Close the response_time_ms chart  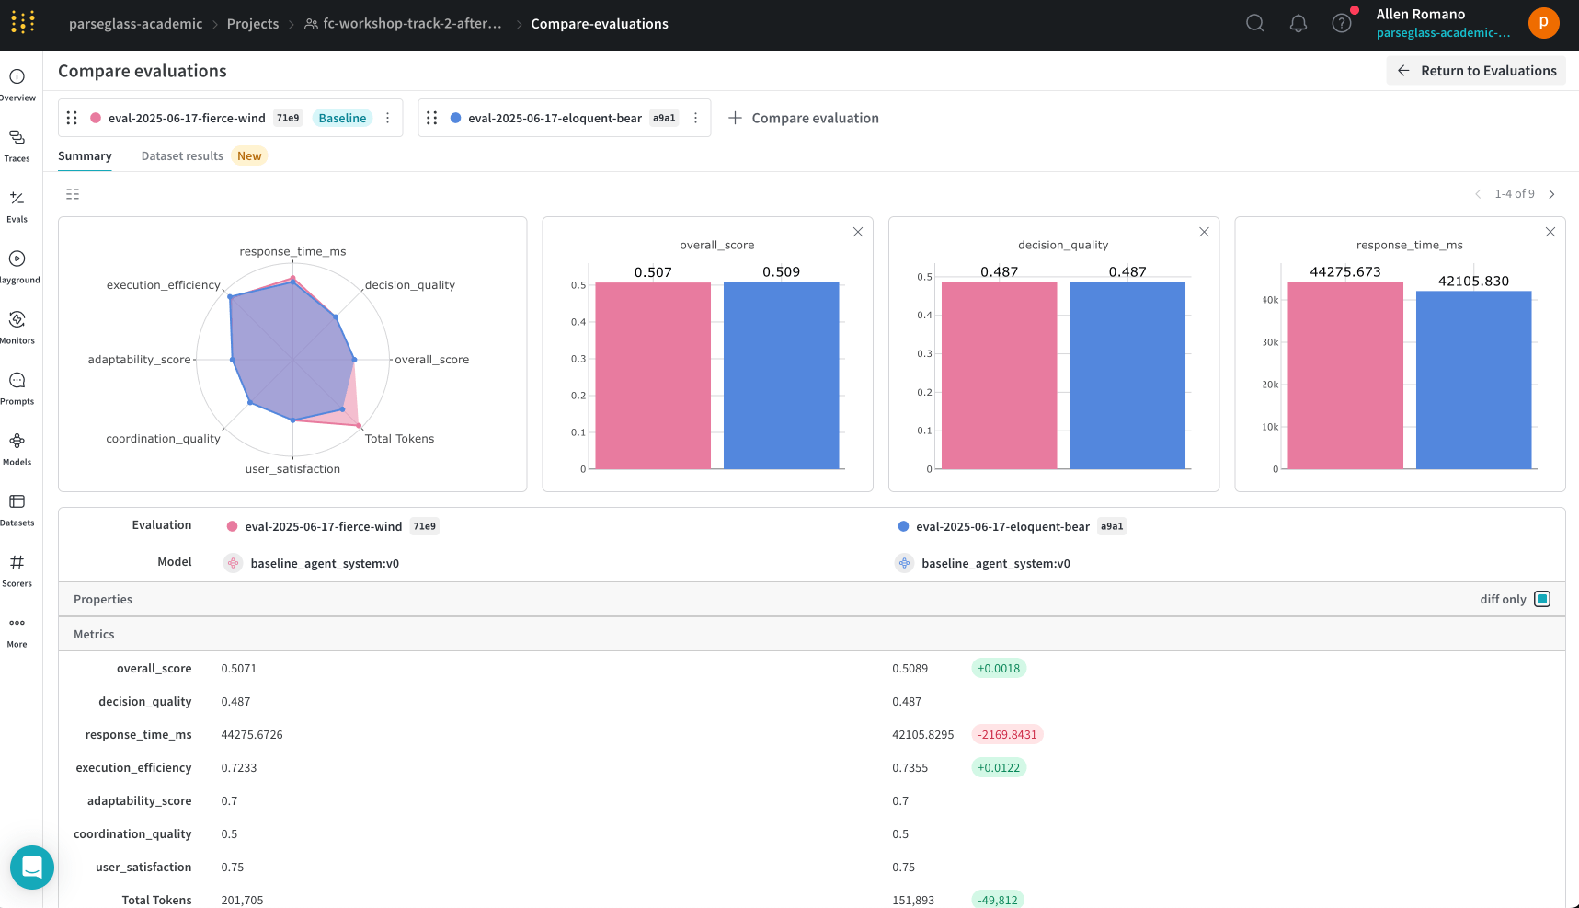point(1550,232)
